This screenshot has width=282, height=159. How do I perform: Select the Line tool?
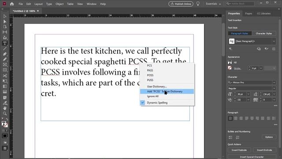pos(5,49)
